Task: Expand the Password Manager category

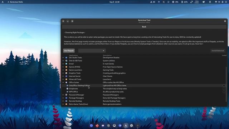Action: pyautogui.click(x=63, y=95)
